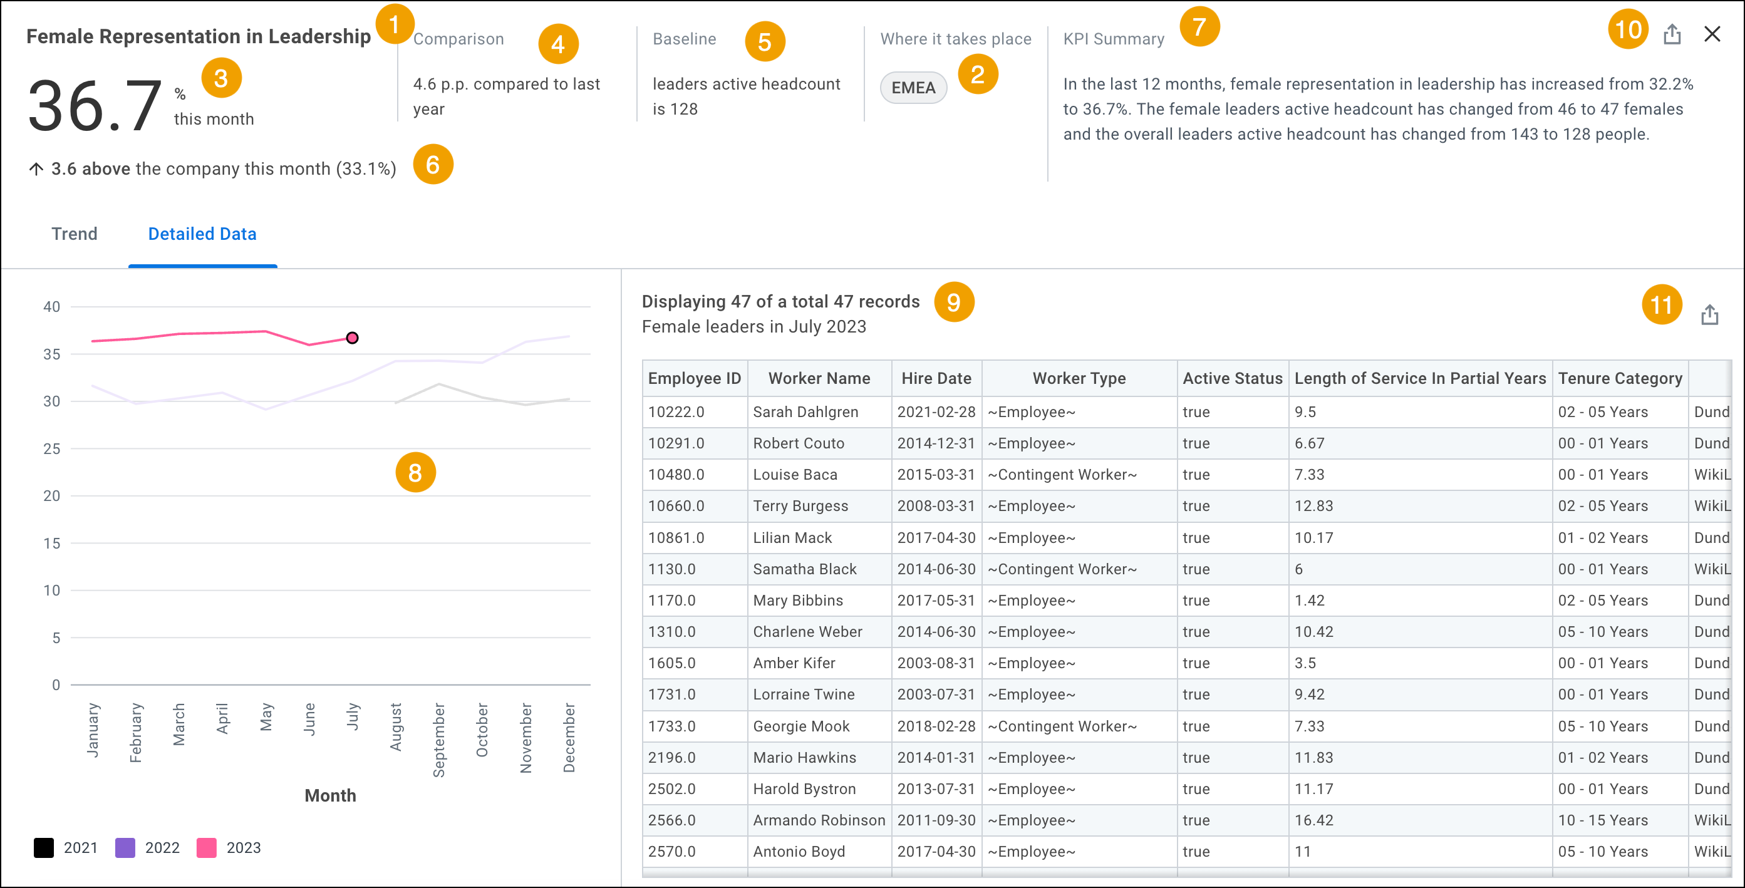Toggle the 2021 legend series
Viewport: 1745px width, 888px height.
click(x=66, y=847)
